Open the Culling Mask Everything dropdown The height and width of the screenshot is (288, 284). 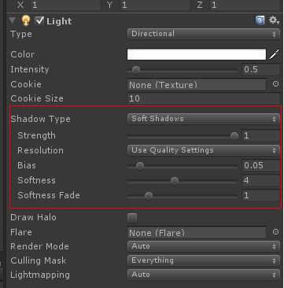(x=204, y=260)
